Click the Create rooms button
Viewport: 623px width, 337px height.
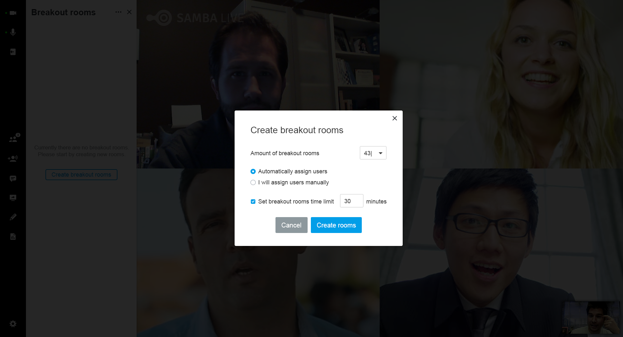(336, 225)
